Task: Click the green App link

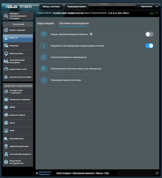Action: [x=152, y=13]
